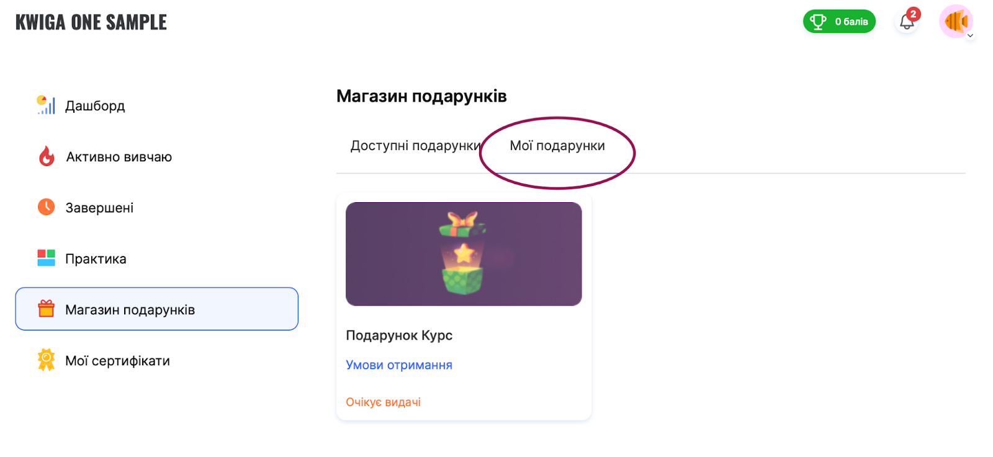Click the Dashboard chart icon
Image resolution: width=993 pixels, height=457 pixels.
[x=46, y=105]
